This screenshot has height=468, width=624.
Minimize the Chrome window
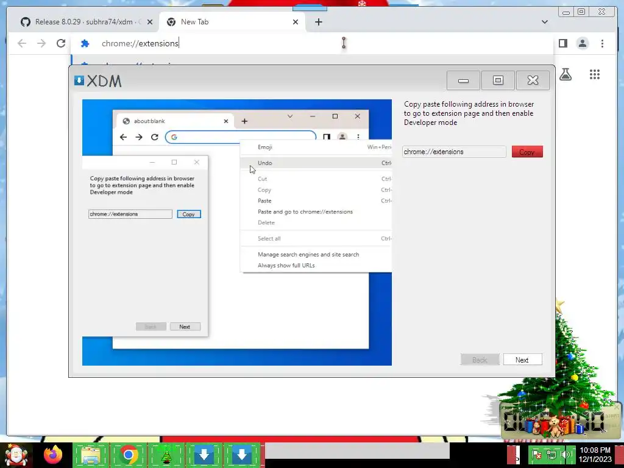566,12
